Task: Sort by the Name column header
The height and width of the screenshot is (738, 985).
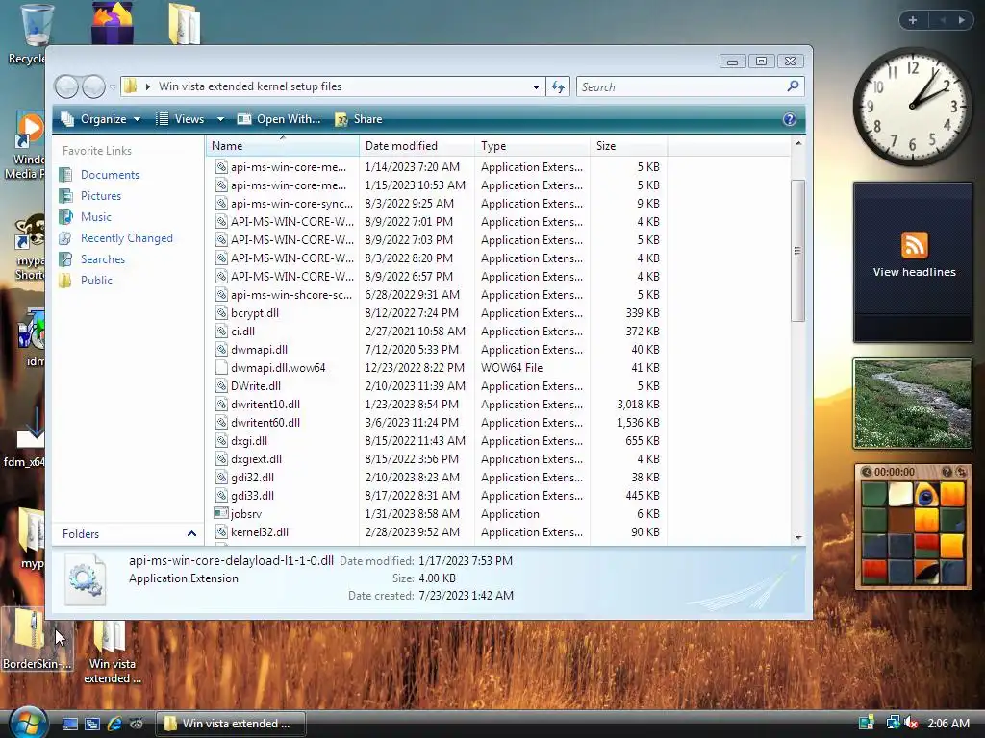Action: tap(283, 146)
